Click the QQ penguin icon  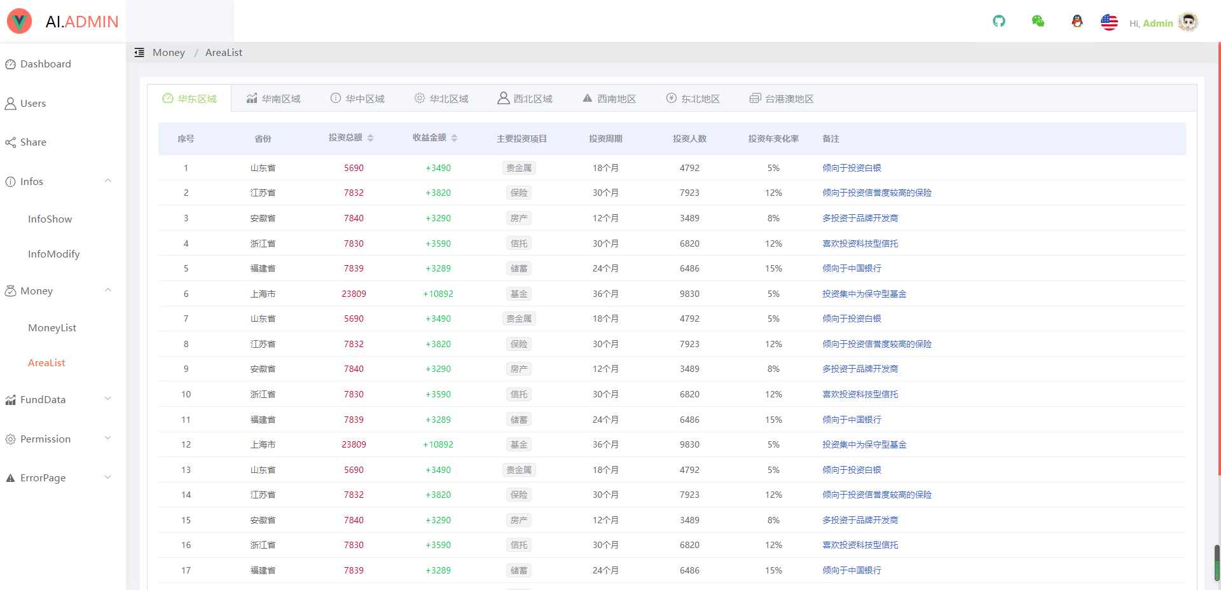coord(1077,21)
